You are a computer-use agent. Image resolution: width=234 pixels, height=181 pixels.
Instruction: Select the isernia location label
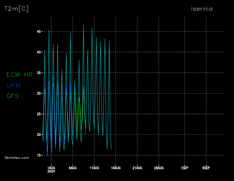tap(202, 9)
